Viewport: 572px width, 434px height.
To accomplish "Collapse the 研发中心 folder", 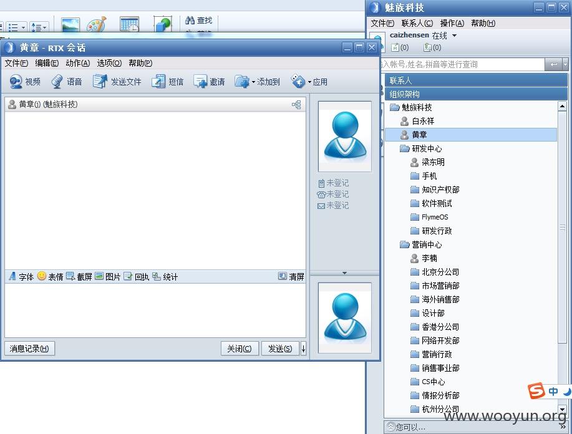I will click(405, 148).
